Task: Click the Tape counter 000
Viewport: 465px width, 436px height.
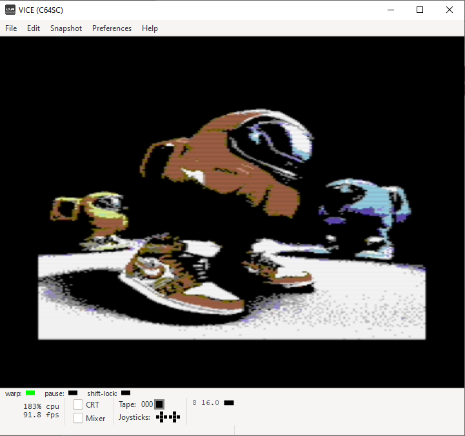Action: [x=147, y=404]
